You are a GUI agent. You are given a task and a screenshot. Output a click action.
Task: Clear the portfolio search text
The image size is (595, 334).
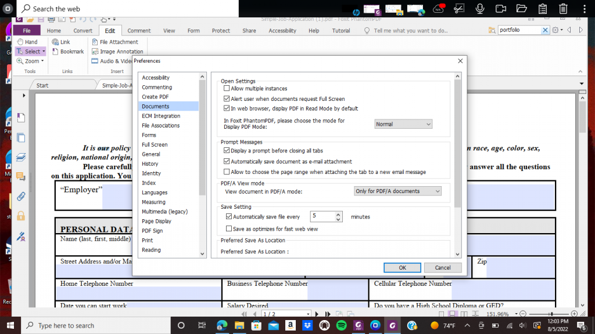pyautogui.click(x=545, y=30)
